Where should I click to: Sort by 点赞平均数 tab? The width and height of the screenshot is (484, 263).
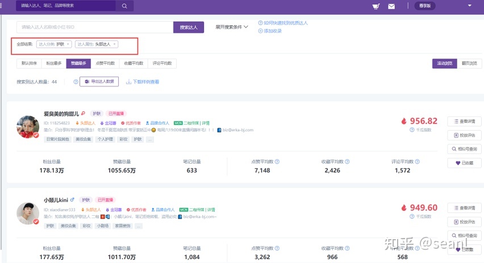[x=106, y=64]
